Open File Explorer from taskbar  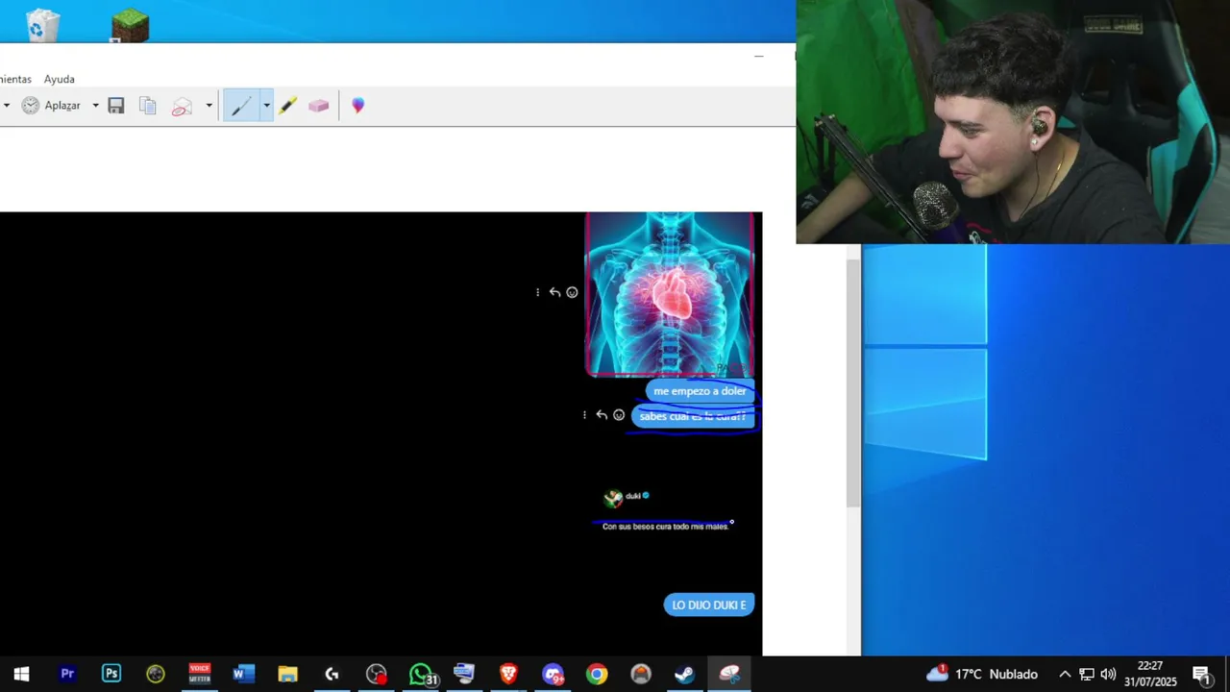tap(287, 674)
